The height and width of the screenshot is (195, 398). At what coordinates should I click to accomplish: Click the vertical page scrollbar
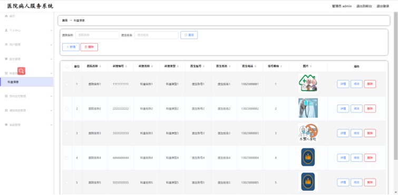pos(396,86)
